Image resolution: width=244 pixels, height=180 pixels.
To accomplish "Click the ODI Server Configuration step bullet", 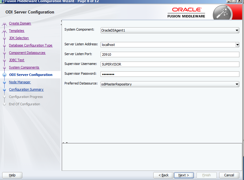I will pos(4,75).
